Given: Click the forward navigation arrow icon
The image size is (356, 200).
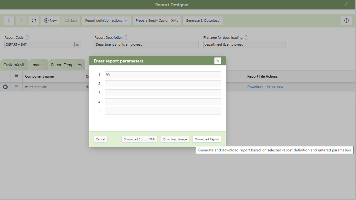Looking at the screenshot, I should (21, 21).
